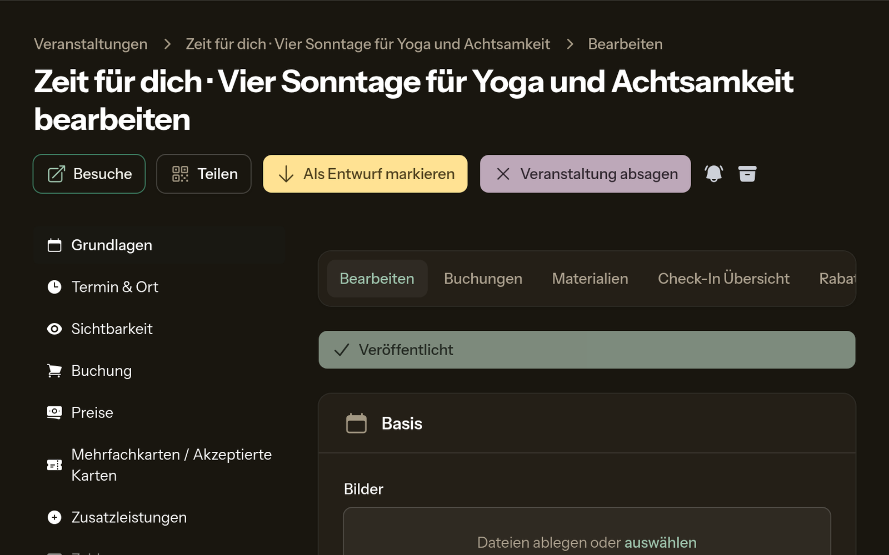This screenshot has width=889, height=555.
Task: Click the calendar icon beside Basis
Action: point(356,423)
